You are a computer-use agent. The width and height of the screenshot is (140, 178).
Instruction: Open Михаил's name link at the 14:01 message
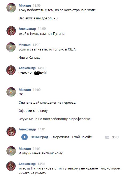point(25,149)
